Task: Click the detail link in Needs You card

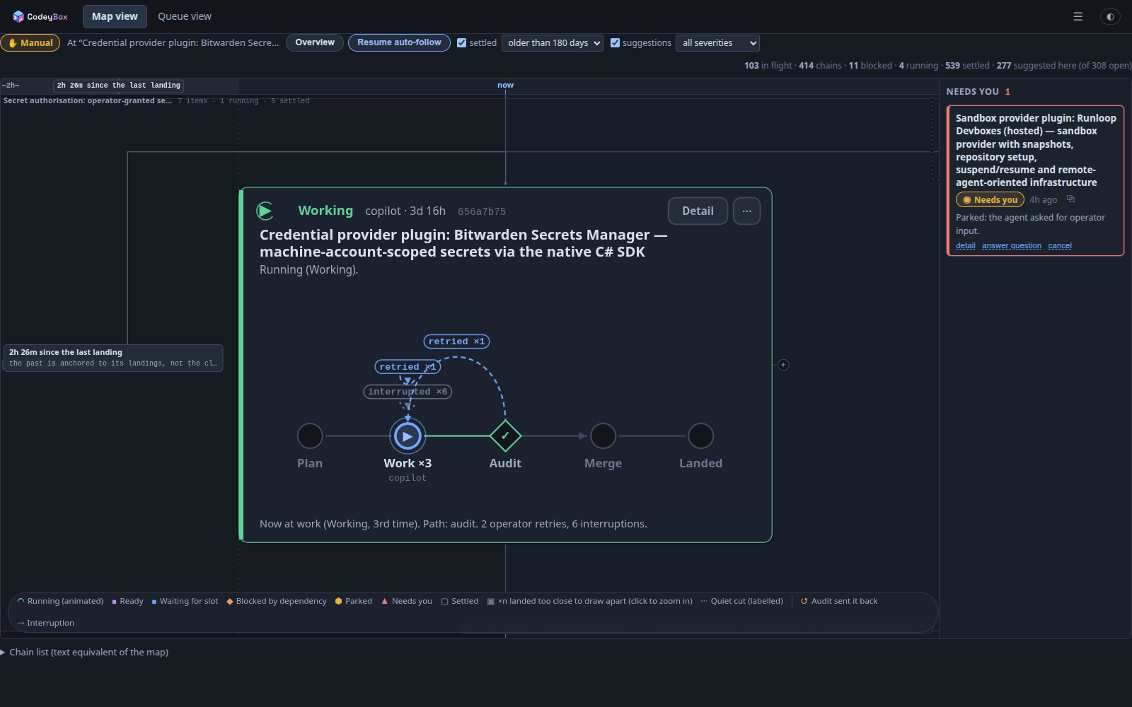Action: click(965, 246)
